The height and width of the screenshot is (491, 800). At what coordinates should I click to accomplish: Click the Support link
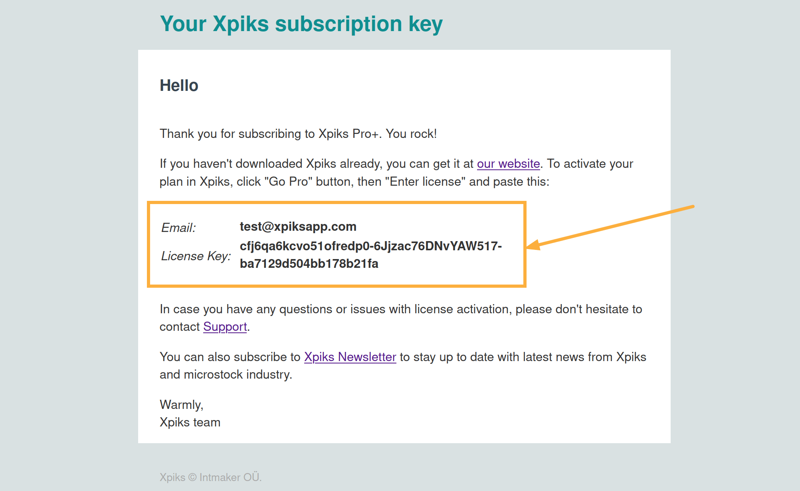pyautogui.click(x=225, y=326)
